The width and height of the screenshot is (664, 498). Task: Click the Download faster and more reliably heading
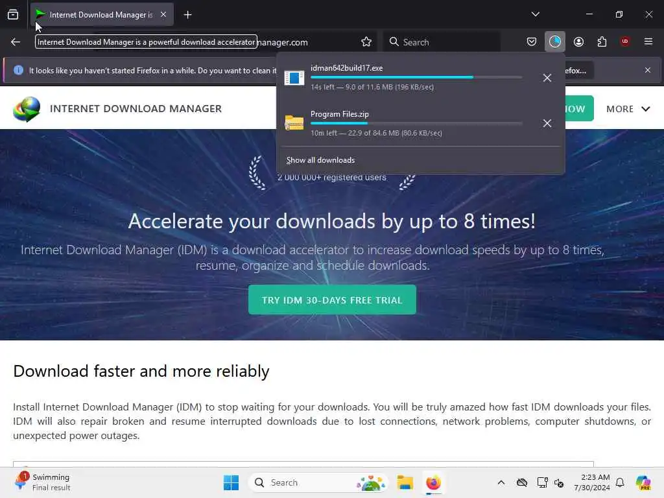pyautogui.click(x=141, y=371)
